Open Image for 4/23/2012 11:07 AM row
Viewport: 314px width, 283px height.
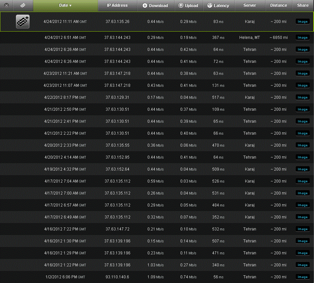click(x=303, y=85)
